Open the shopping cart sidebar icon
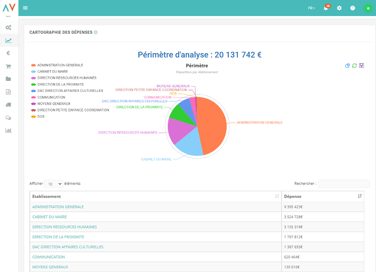Viewport: 376px width, 272px height. (x=8, y=66)
